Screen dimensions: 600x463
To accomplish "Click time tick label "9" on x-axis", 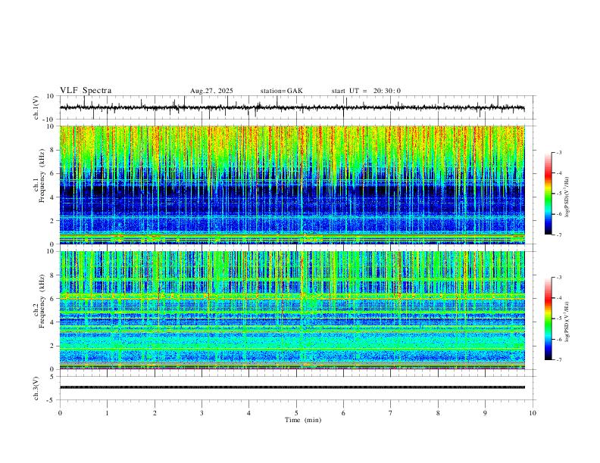I will pyautogui.click(x=485, y=413).
